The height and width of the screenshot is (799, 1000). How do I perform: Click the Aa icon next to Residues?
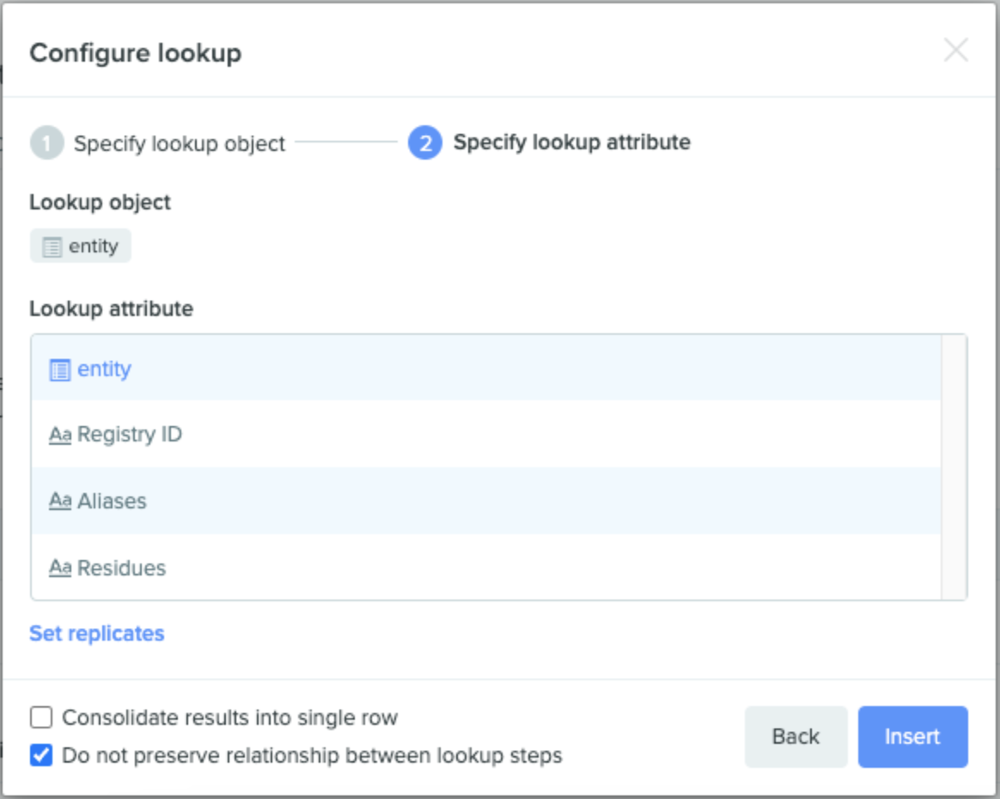coord(60,568)
